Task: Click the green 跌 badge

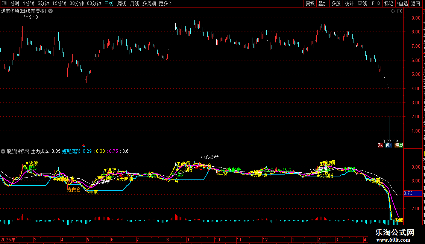Action: point(401,145)
